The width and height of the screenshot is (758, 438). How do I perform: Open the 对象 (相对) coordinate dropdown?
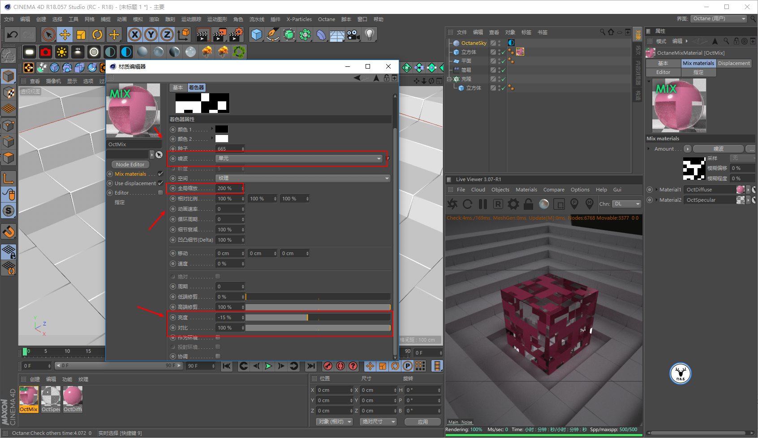pos(334,421)
